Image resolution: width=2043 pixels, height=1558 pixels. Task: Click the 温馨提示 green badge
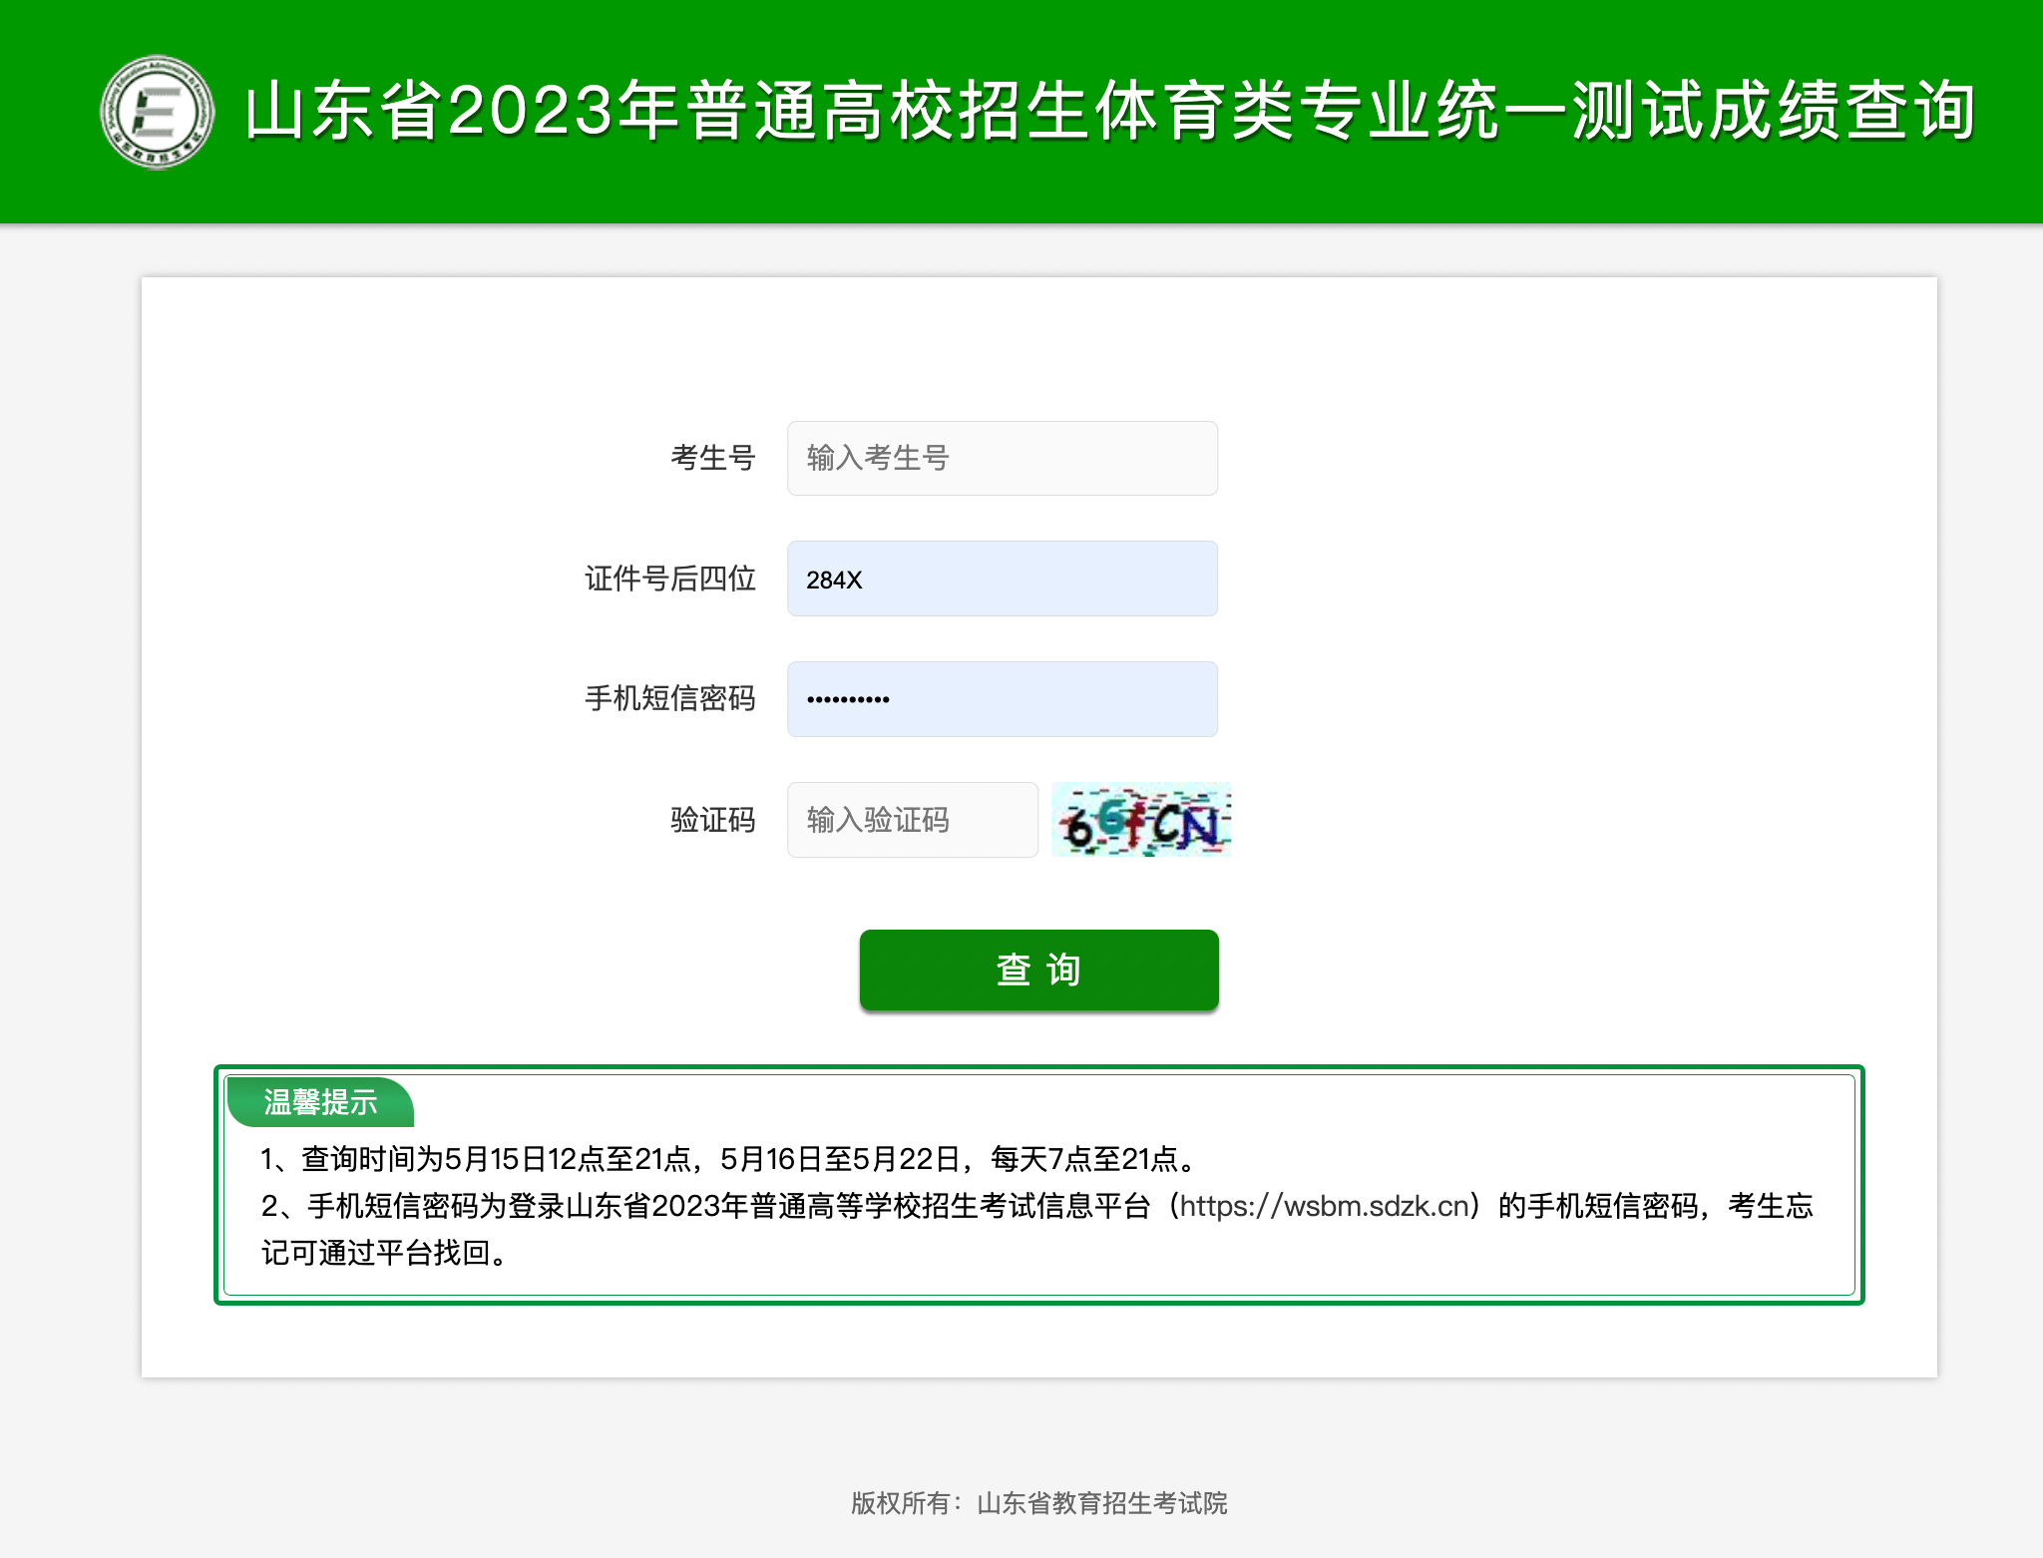point(320,1102)
